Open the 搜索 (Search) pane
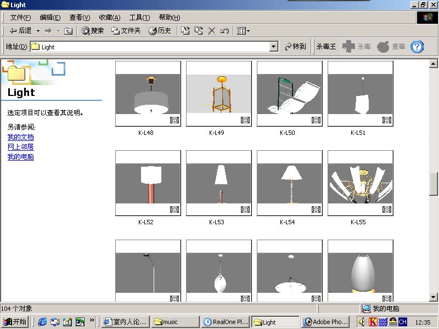The height and width of the screenshot is (329, 439). 93,31
